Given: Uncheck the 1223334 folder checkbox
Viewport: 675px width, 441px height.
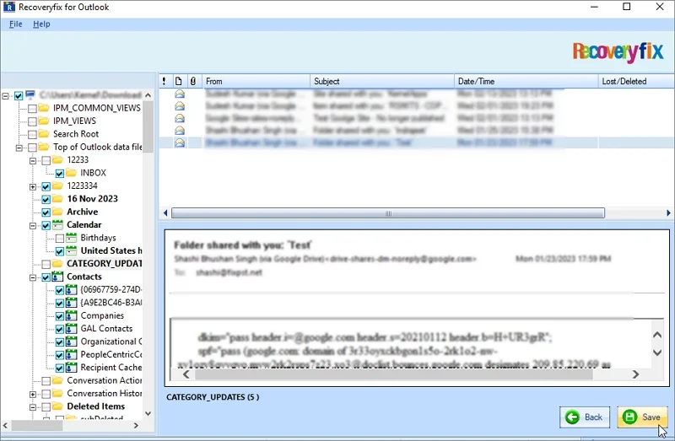Looking at the screenshot, I should click(x=46, y=186).
